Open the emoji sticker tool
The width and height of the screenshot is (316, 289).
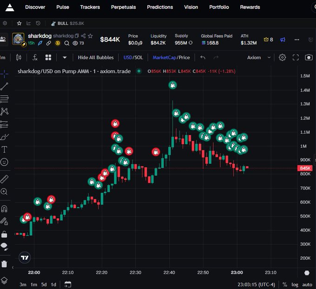(x=4, y=162)
